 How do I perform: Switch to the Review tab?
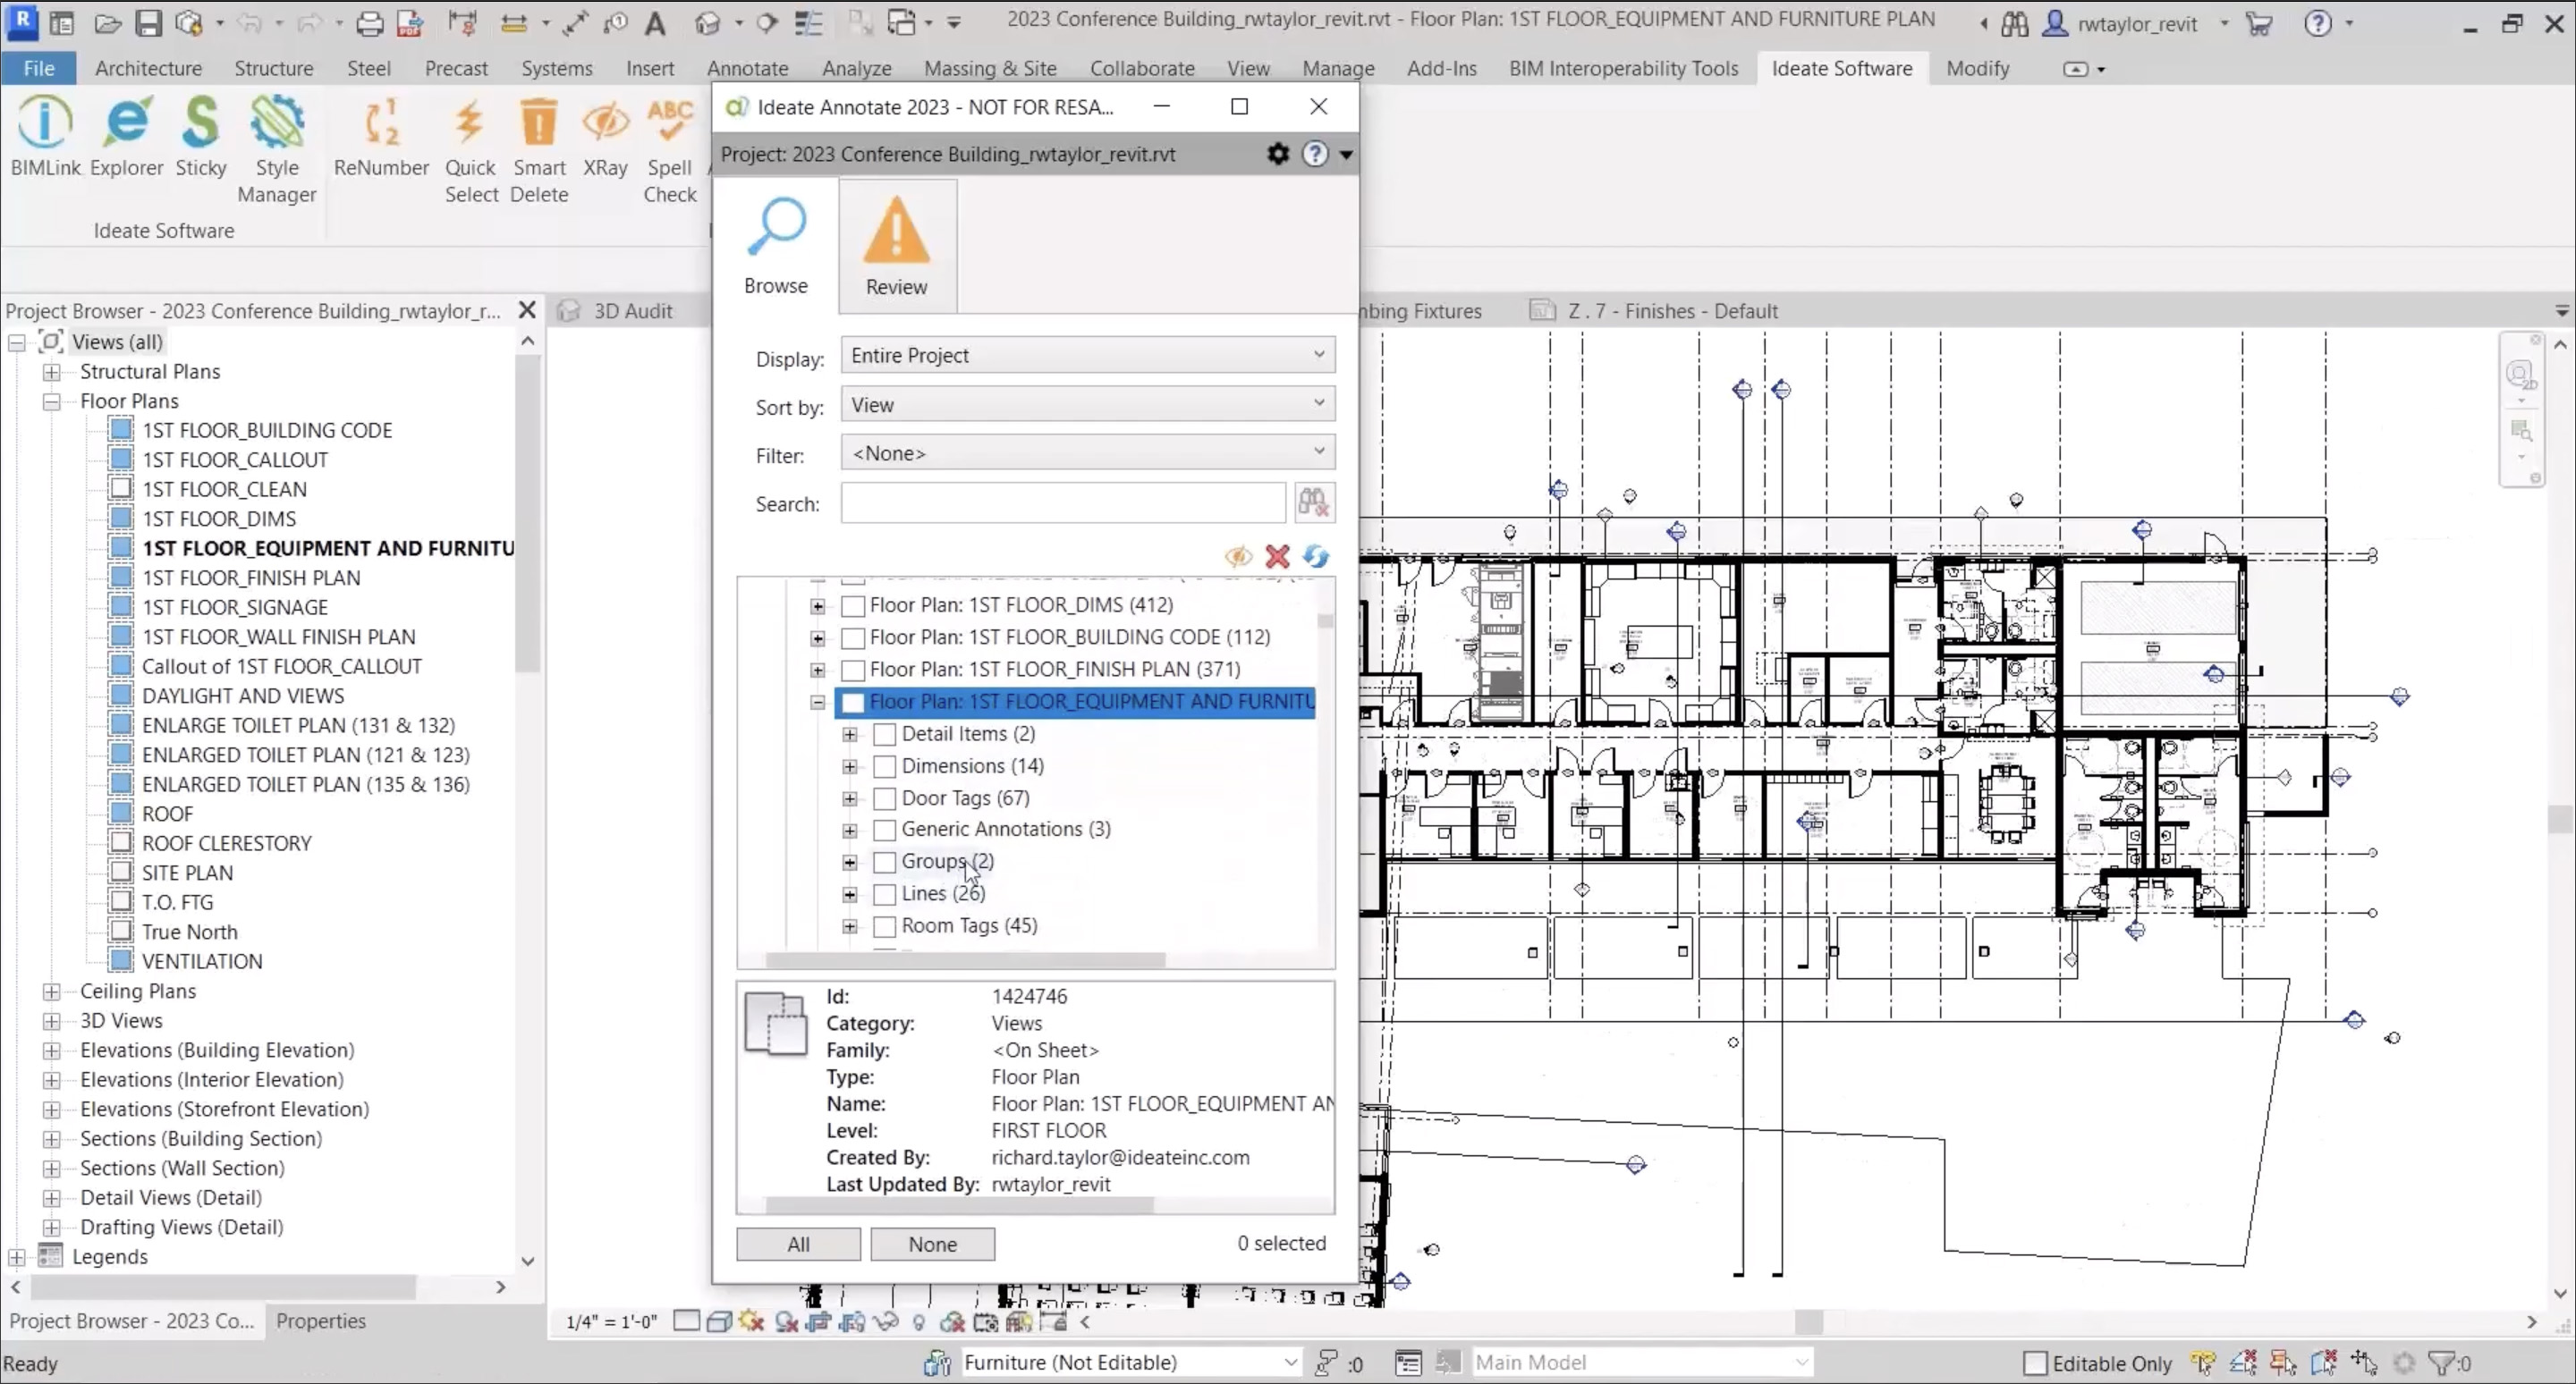pos(896,247)
